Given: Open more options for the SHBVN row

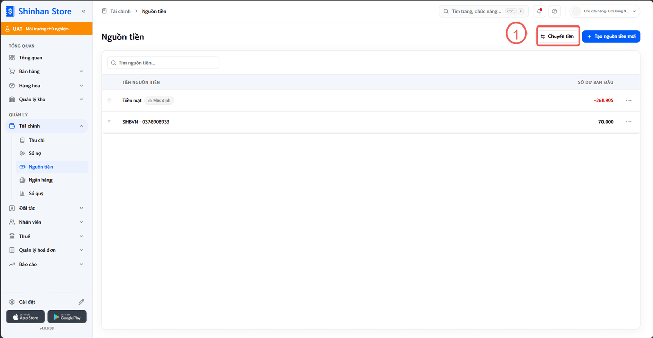Looking at the screenshot, I should (629, 122).
